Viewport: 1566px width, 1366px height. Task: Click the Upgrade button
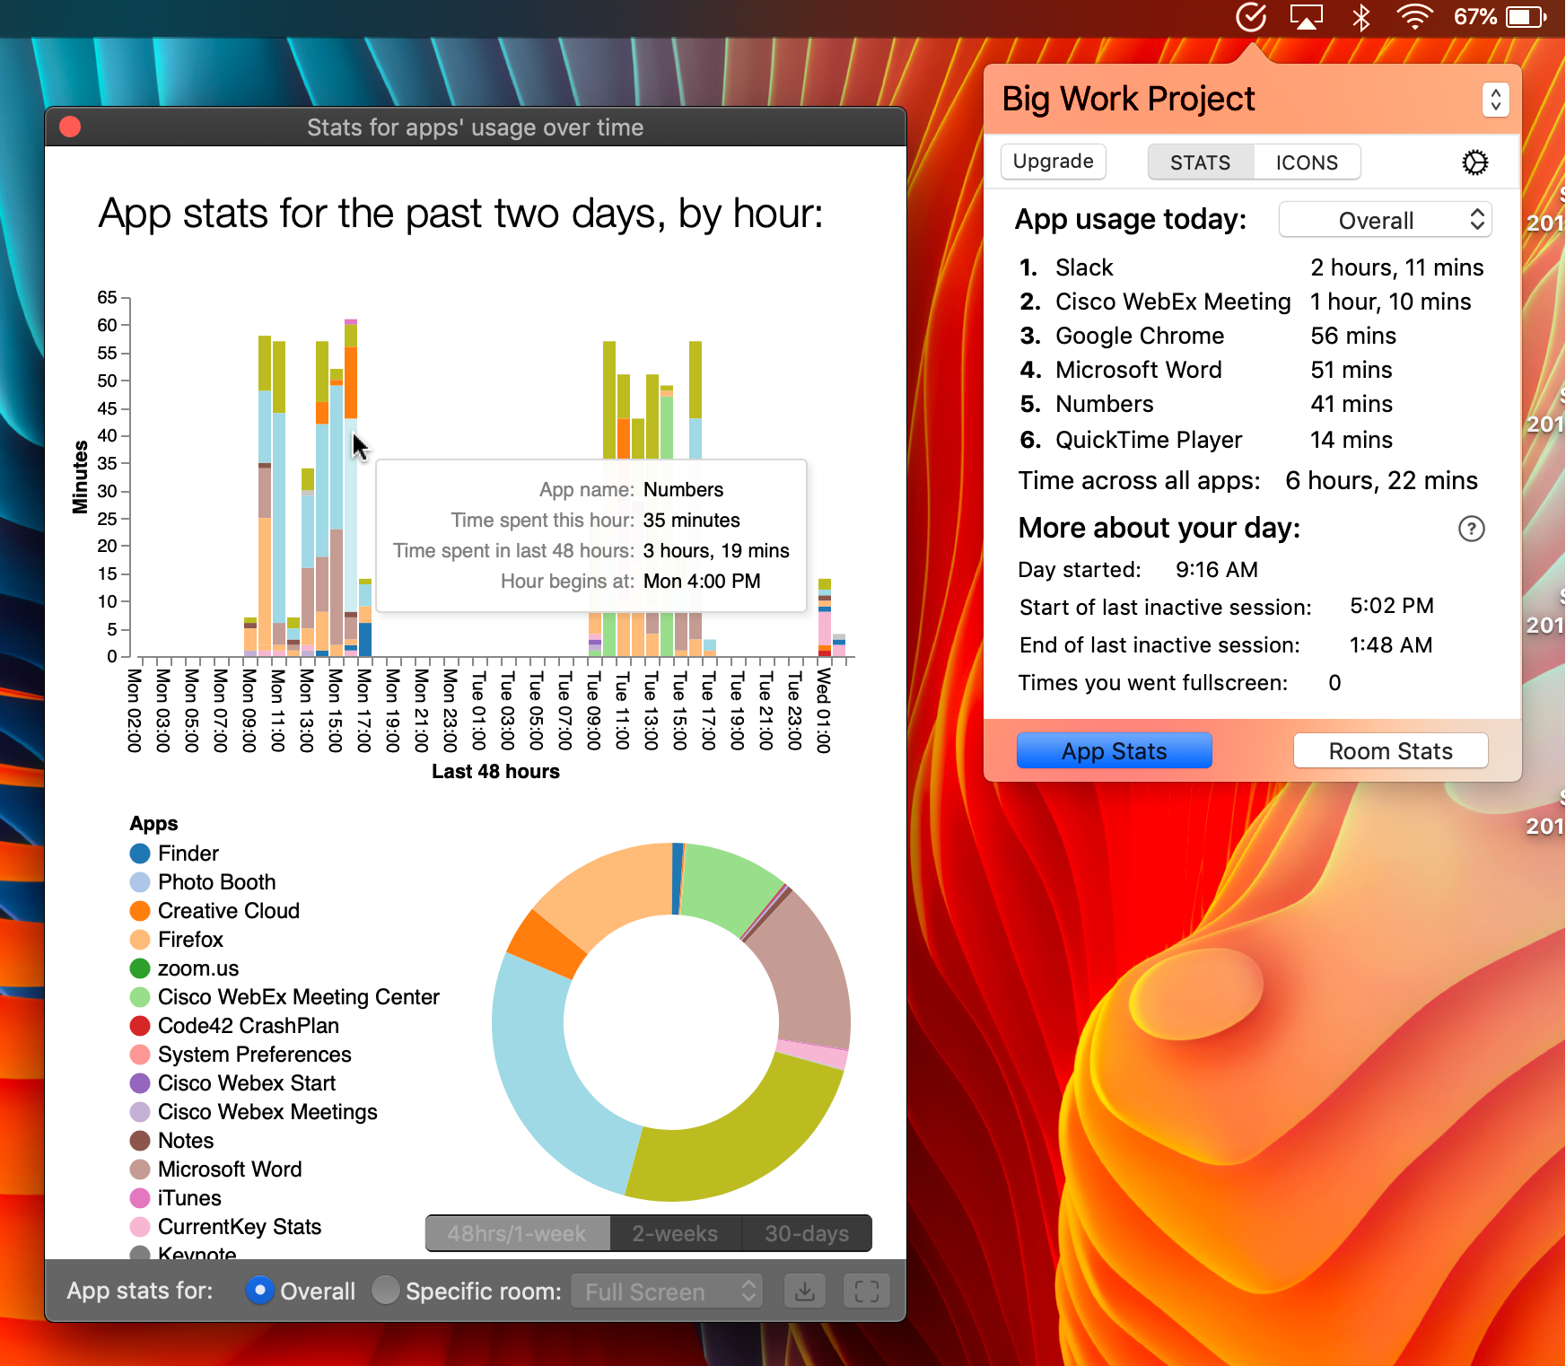pyautogui.click(x=1053, y=162)
